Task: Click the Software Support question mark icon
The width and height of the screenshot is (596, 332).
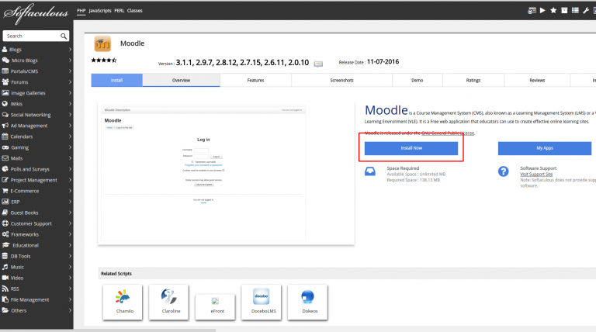Action: pyautogui.click(x=503, y=171)
